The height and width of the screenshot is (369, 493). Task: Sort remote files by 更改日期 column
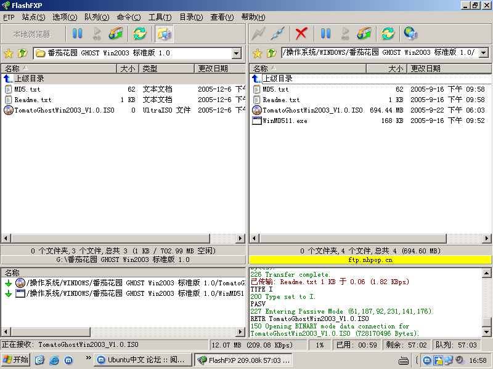pos(449,68)
